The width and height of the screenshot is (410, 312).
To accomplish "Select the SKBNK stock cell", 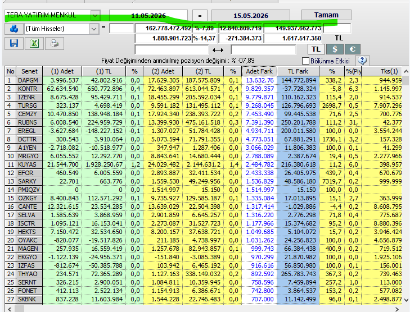I will (29, 299).
